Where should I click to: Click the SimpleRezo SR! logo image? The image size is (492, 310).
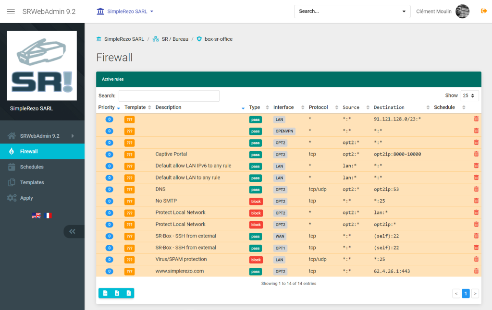point(42,66)
